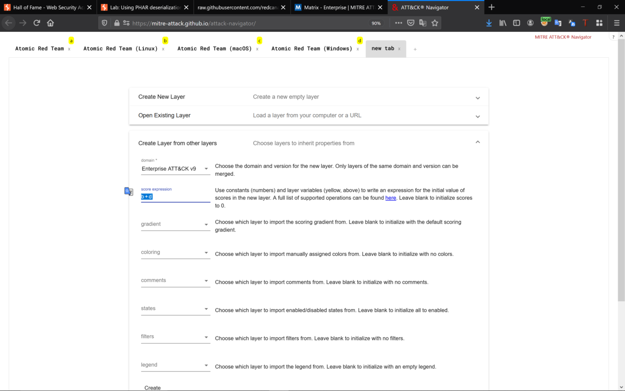Add new Navigator layer tab
Image resolution: width=625 pixels, height=391 pixels.
point(415,49)
